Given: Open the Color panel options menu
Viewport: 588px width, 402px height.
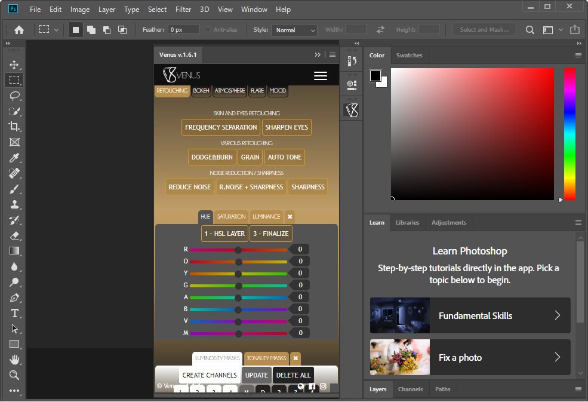Looking at the screenshot, I should click(578, 55).
